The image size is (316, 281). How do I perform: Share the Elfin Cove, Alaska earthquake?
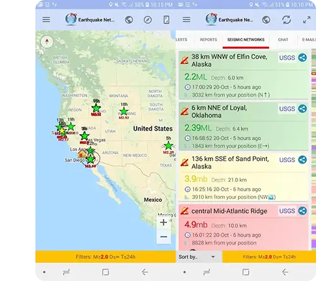tap(303, 57)
